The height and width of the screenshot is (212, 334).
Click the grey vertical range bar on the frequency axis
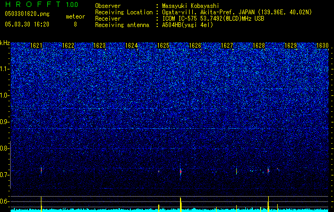pyautogui.click(x=10, y=165)
